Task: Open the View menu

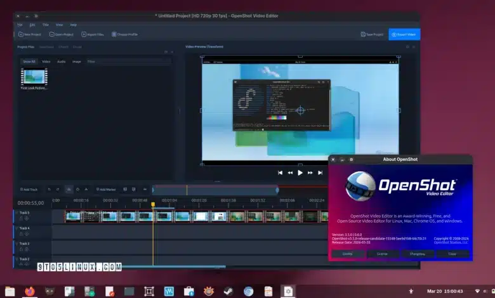Action: (59, 25)
